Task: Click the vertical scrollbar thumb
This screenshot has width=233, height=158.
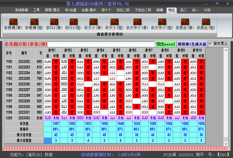Action: (226, 139)
